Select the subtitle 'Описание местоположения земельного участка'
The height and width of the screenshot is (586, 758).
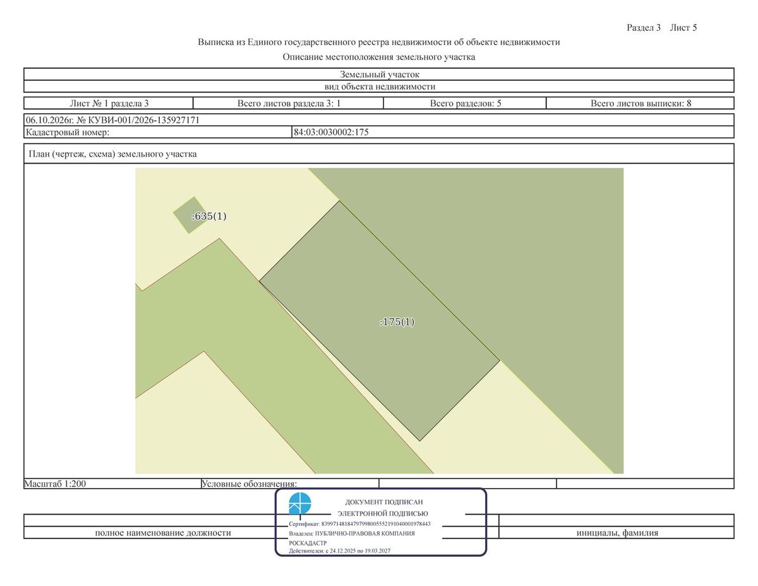click(379, 57)
